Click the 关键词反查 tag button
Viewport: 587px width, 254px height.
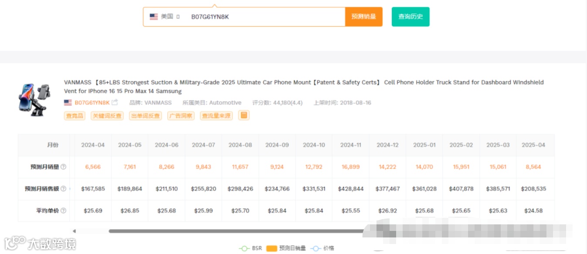pos(107,116)
